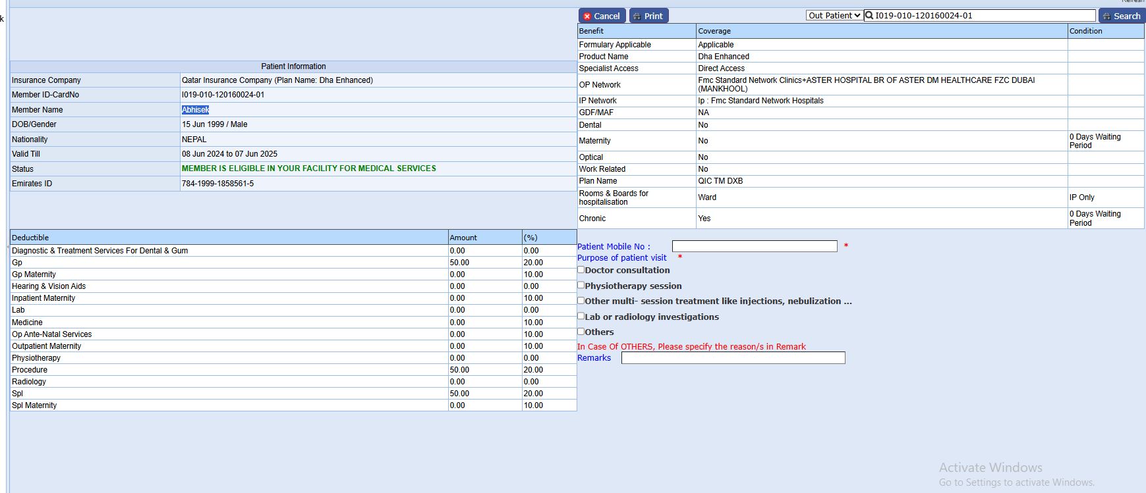Click the highlighted member name Abhisek

click(195, 110)
